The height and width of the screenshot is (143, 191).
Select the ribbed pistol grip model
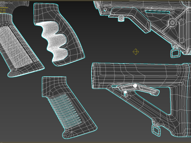pos(70,107)
